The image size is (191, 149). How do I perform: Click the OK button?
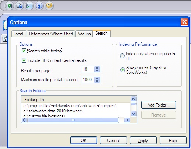click(x=84, y=141)
